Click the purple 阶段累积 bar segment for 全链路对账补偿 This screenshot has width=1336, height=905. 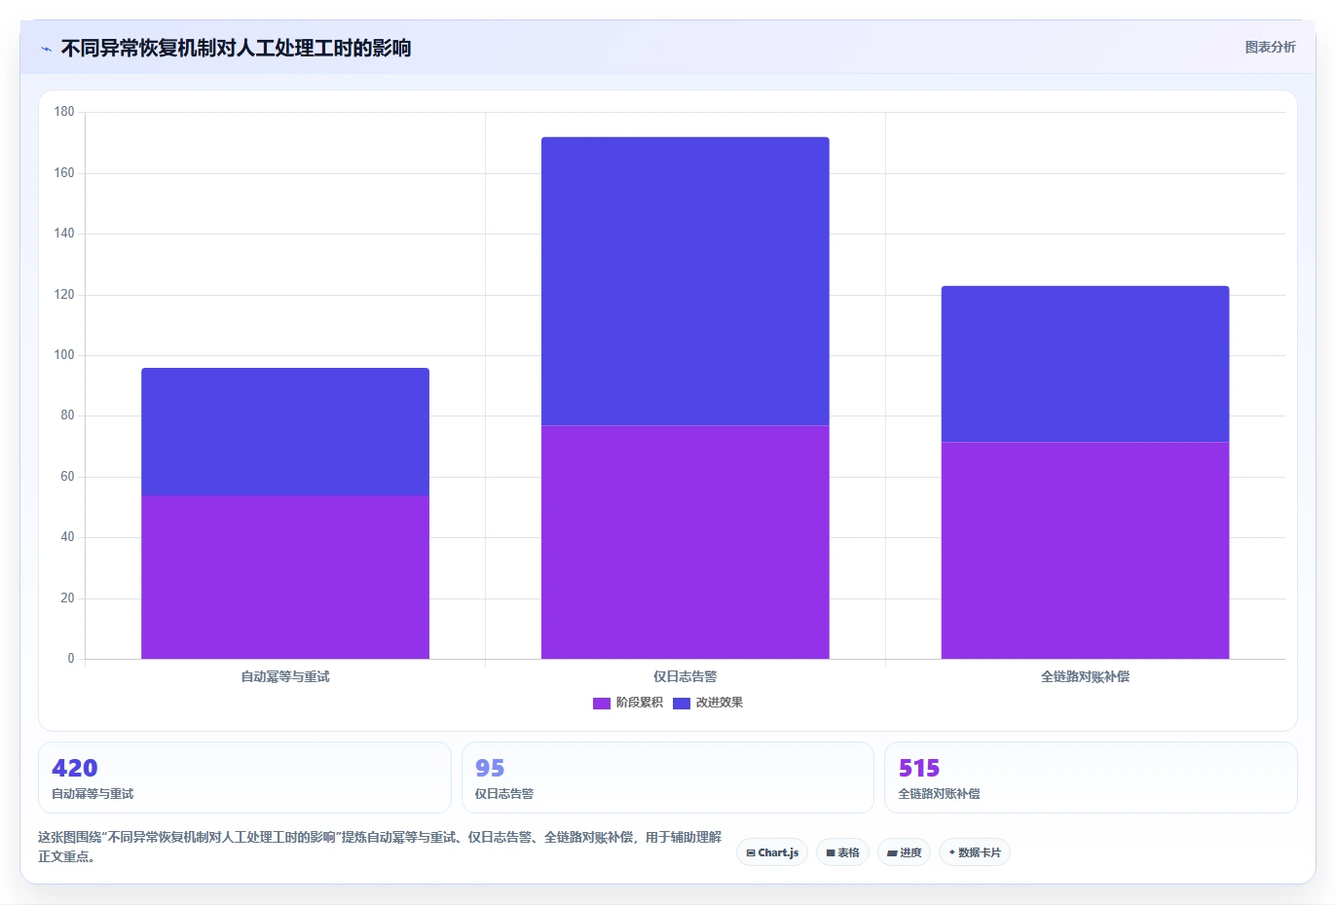(1085, 551)
